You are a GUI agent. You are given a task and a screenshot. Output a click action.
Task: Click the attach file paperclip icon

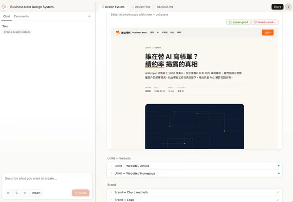[x=17, y=193]
